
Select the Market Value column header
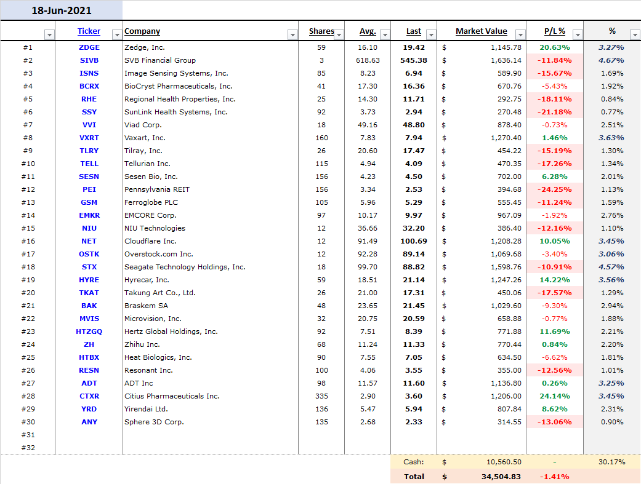click(x=481, y=31)
